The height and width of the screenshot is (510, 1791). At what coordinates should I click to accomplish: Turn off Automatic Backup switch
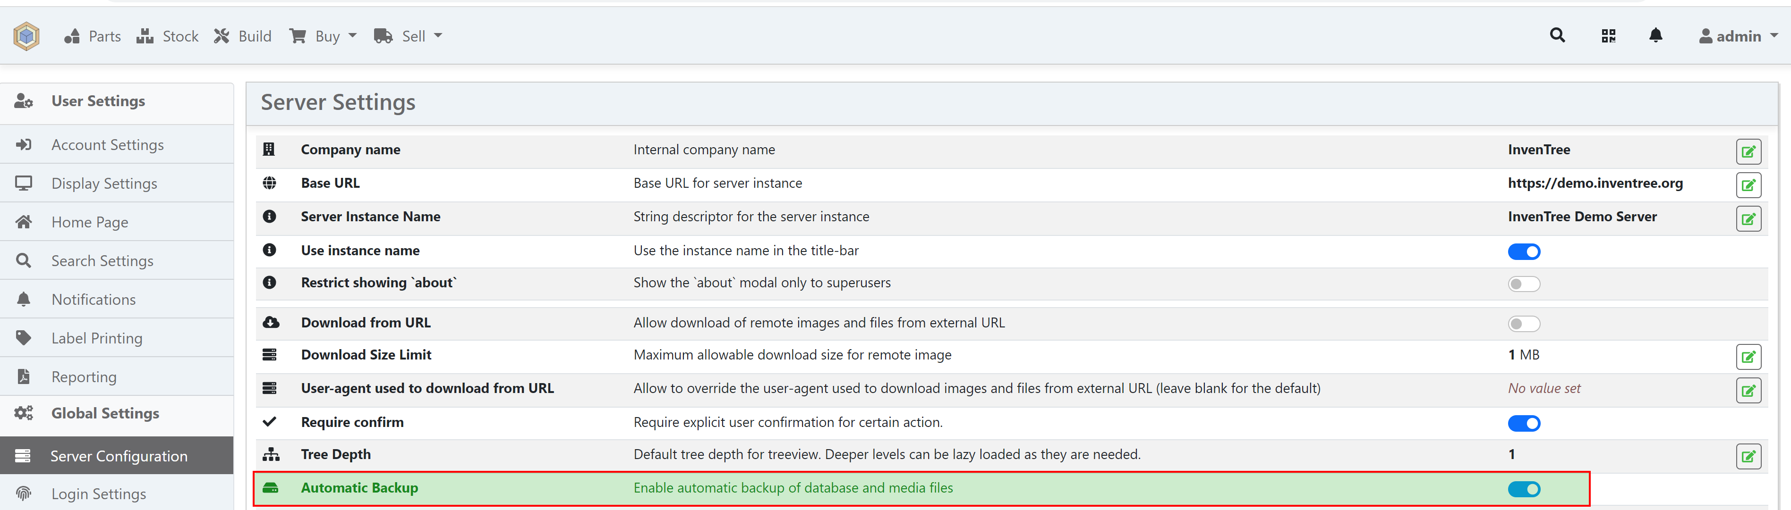click(x=1523, y=489)
